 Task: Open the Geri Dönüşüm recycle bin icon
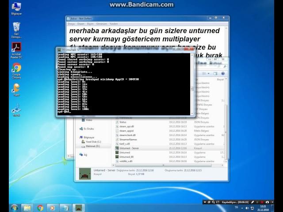point(16,30)
